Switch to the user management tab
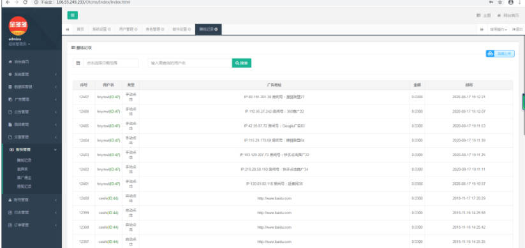Viewport: 525px width, 248px height. (128, 29)
